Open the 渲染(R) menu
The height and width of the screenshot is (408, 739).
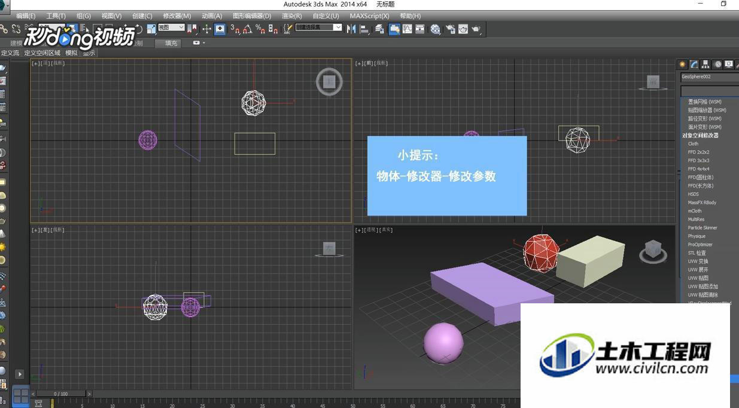(x=292, y=16)
